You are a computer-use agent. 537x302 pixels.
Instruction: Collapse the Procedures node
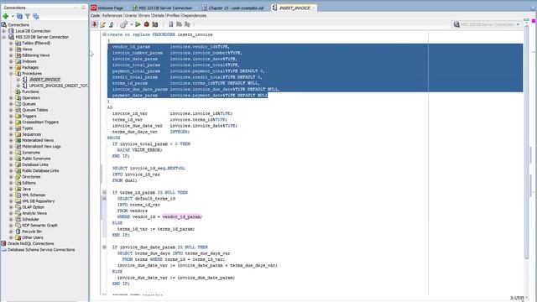[x=11, y=74]
